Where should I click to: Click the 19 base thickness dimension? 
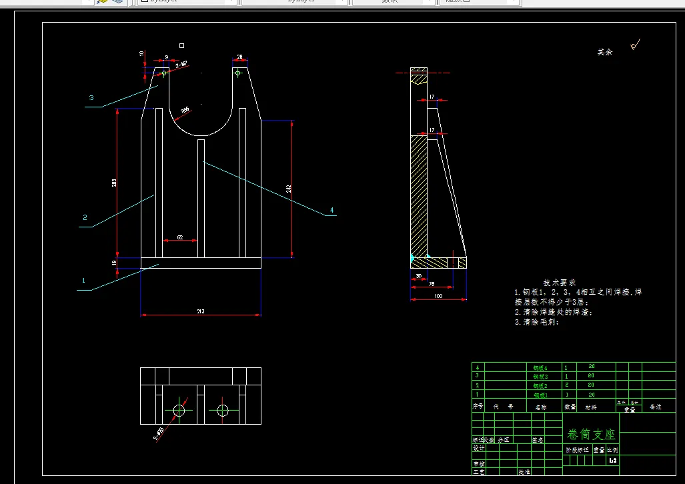click(114, 263)
